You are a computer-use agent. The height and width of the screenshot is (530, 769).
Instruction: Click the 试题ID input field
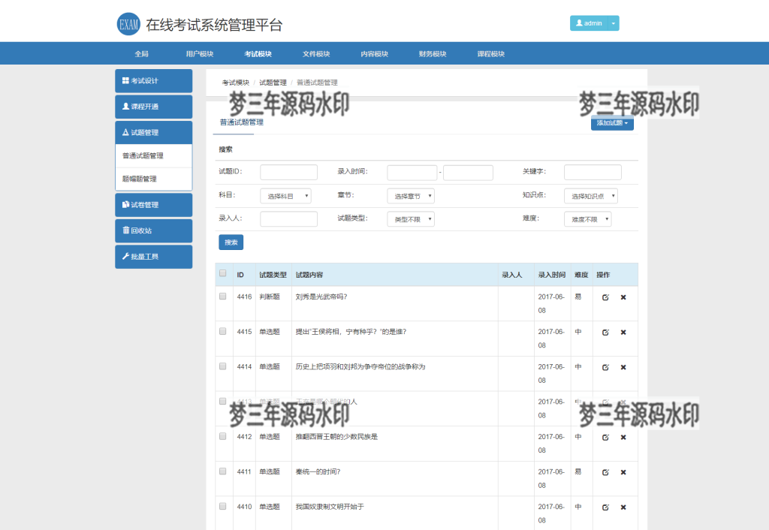tap(288, 172)
